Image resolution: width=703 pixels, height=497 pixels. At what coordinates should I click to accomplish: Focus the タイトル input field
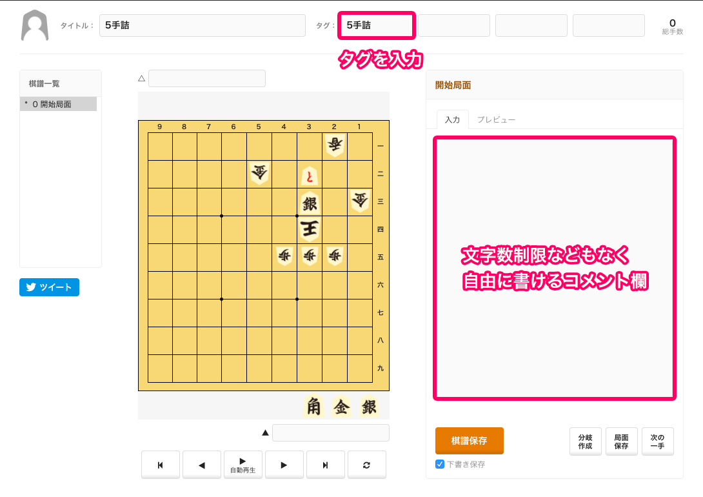(202, 26)
